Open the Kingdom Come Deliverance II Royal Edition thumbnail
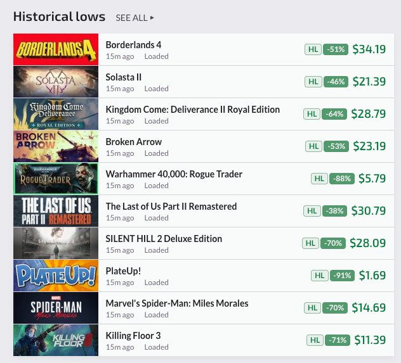The image size is (401, 363). click(x=56, y=114)
